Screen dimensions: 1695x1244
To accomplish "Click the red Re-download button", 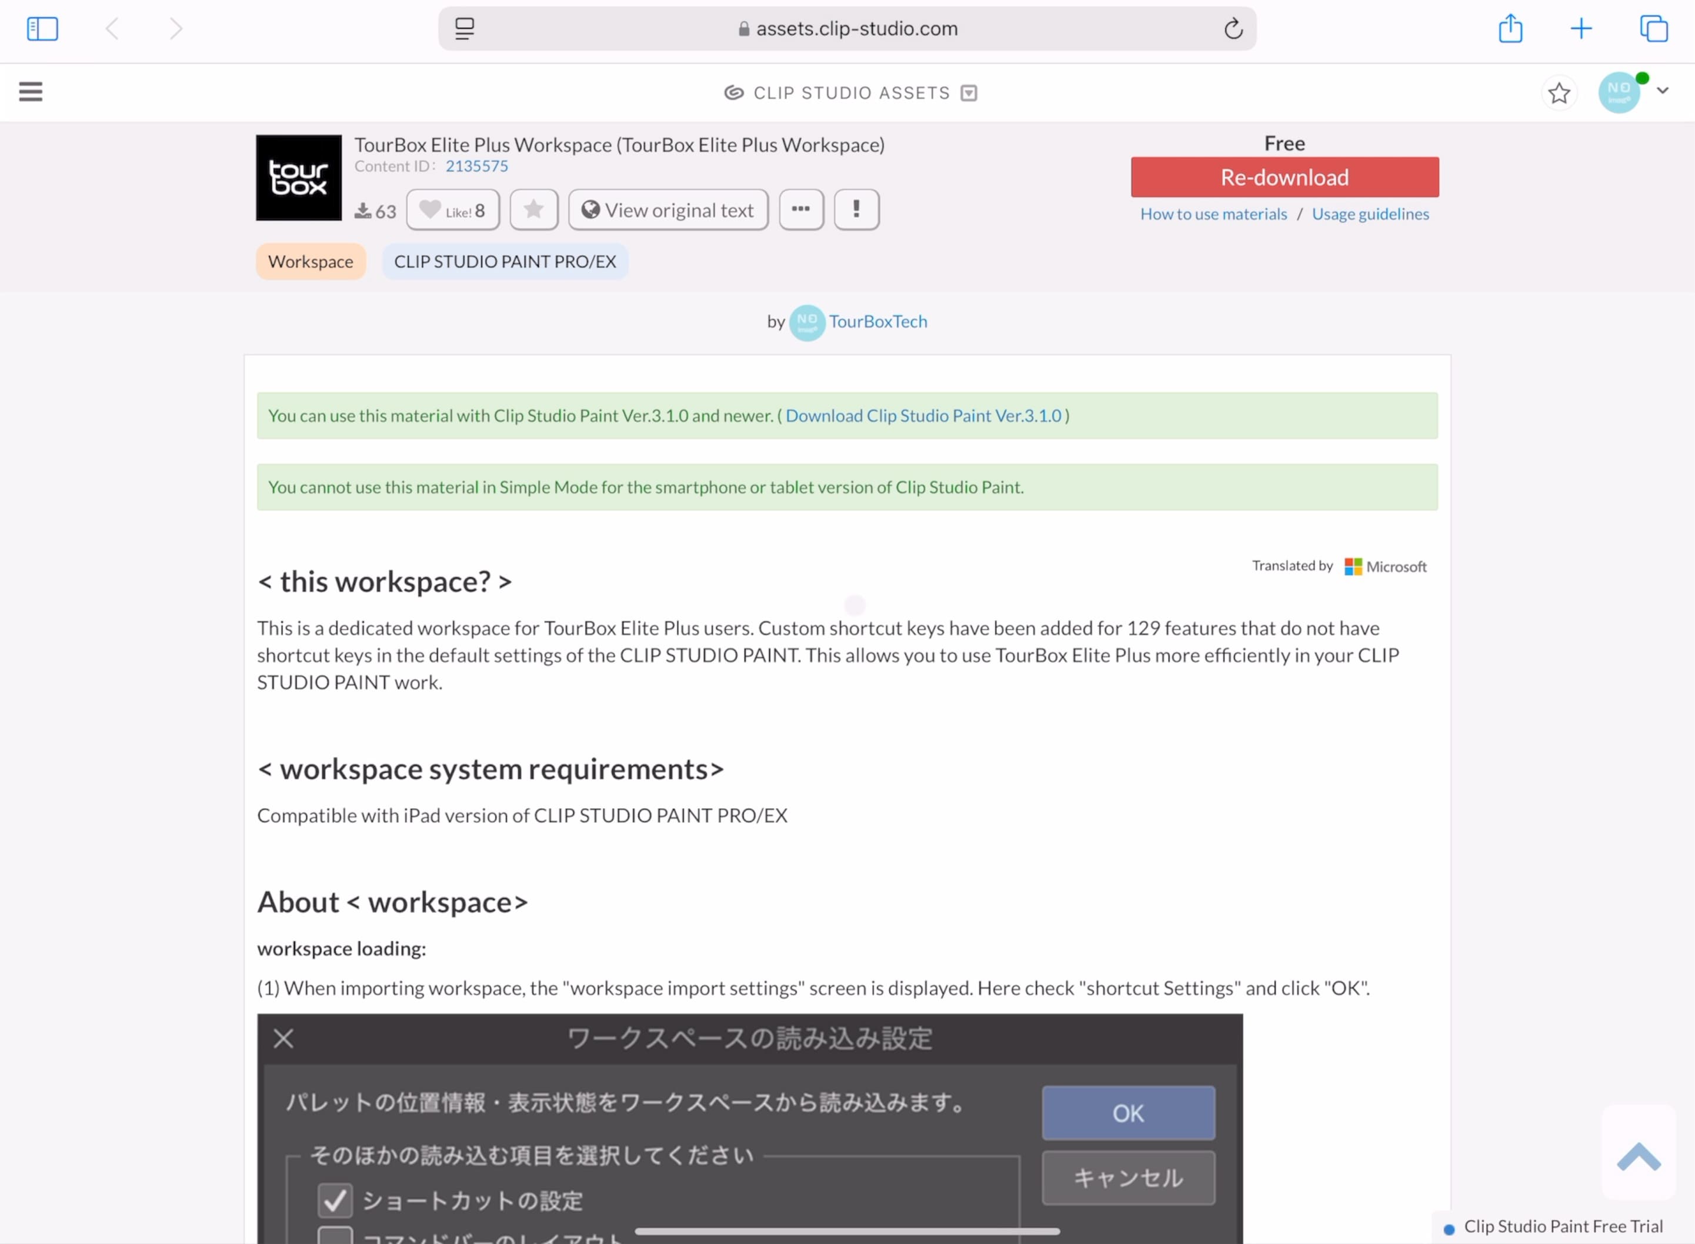I will (x=1284, y=177).
